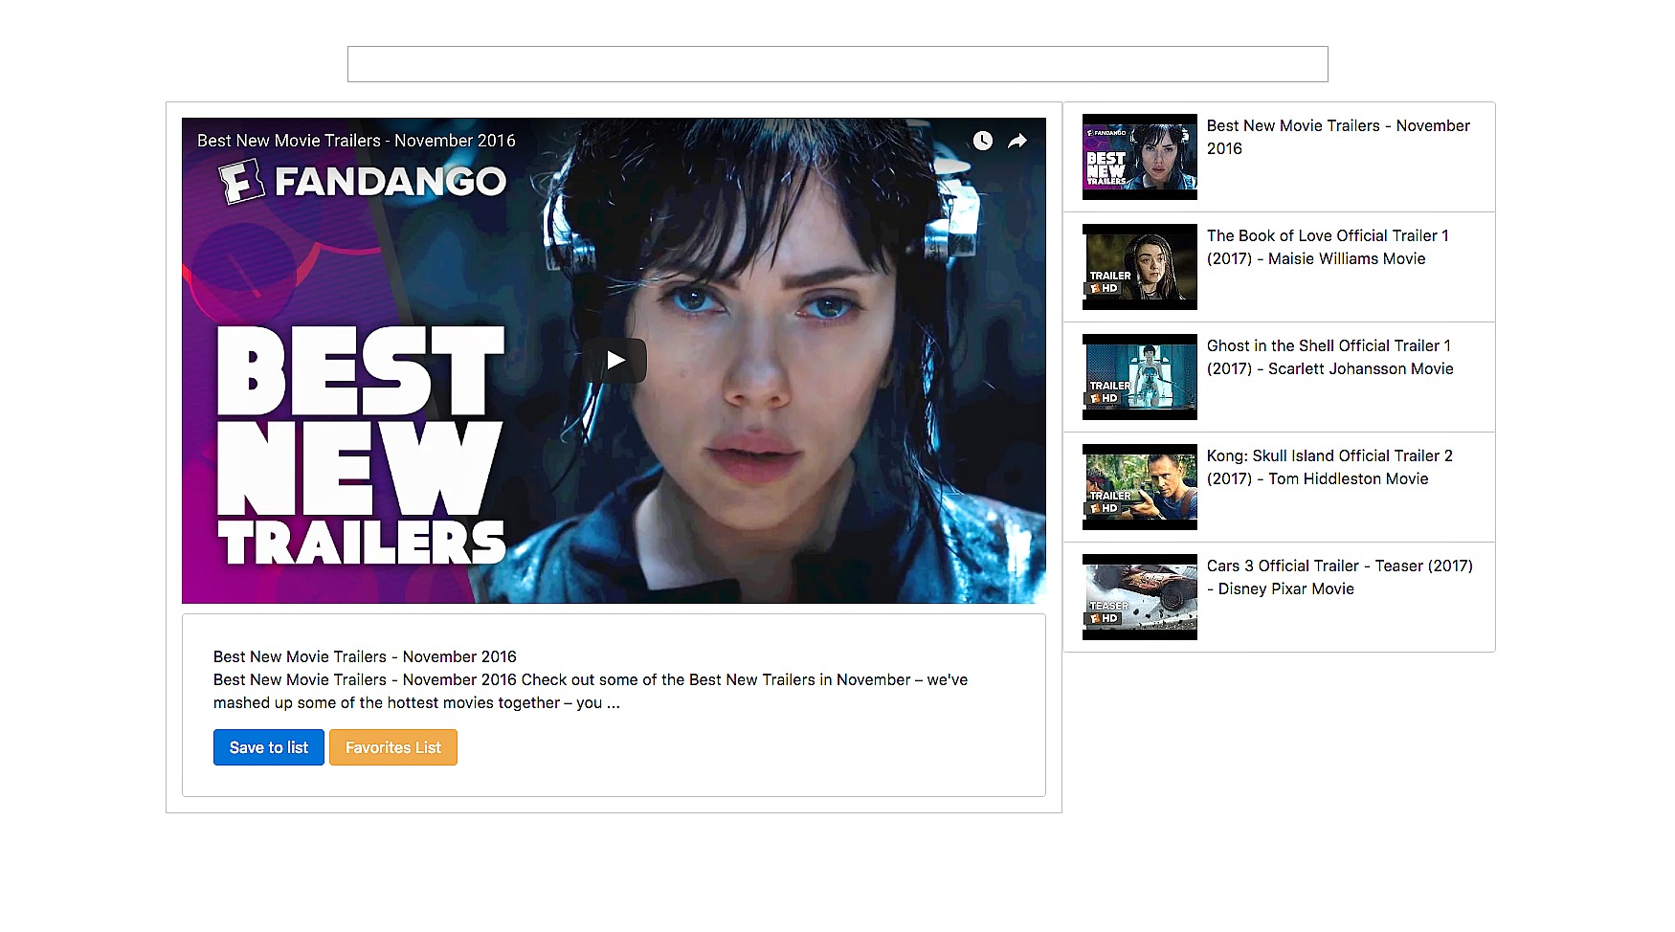Select Best New Movie Trailers thumbnail in sidebar
This screenshot has height=932, width=1675.
click(x=1140, y=157)
